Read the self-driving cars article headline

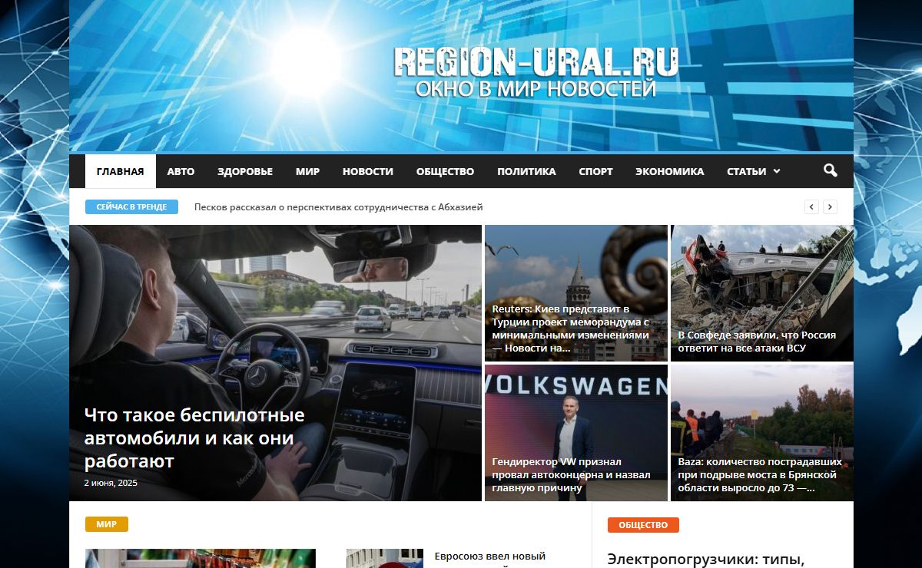point(194,438)
